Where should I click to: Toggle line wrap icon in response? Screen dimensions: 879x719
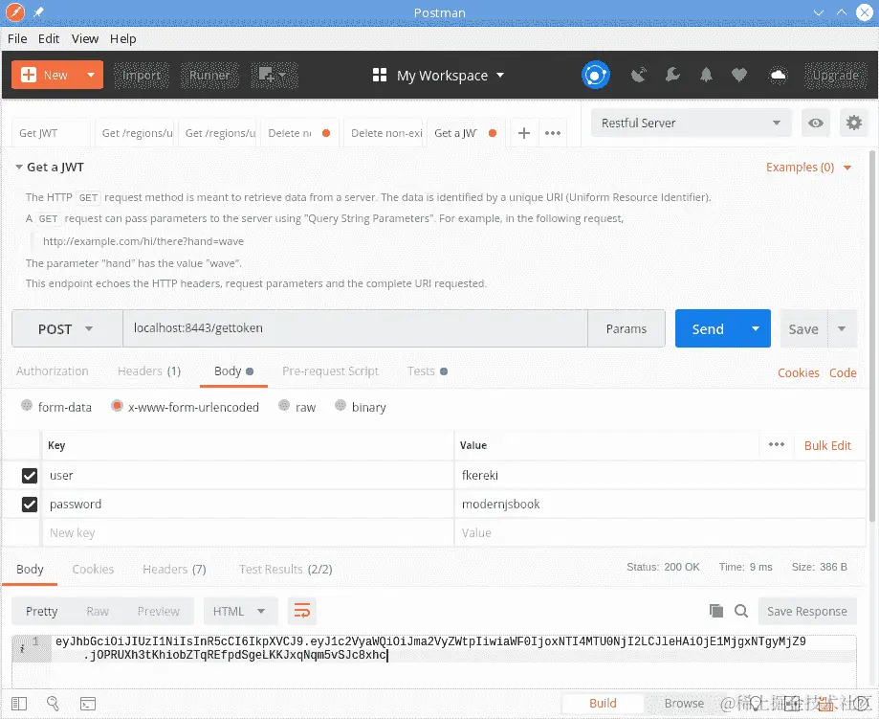(302, 611)
